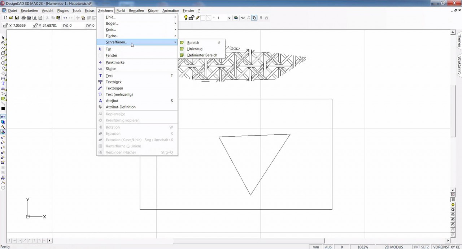Select the Zoom tool in the left toolbar
This screenshot has height=249, width=462.
(x=3, y=43)
